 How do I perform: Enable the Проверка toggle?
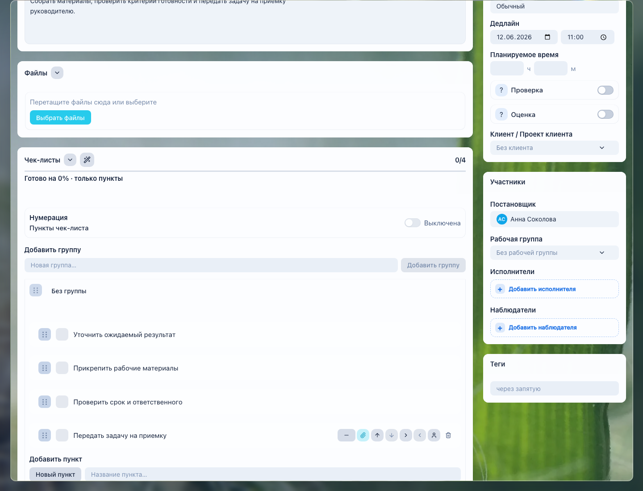pos(605,90)
